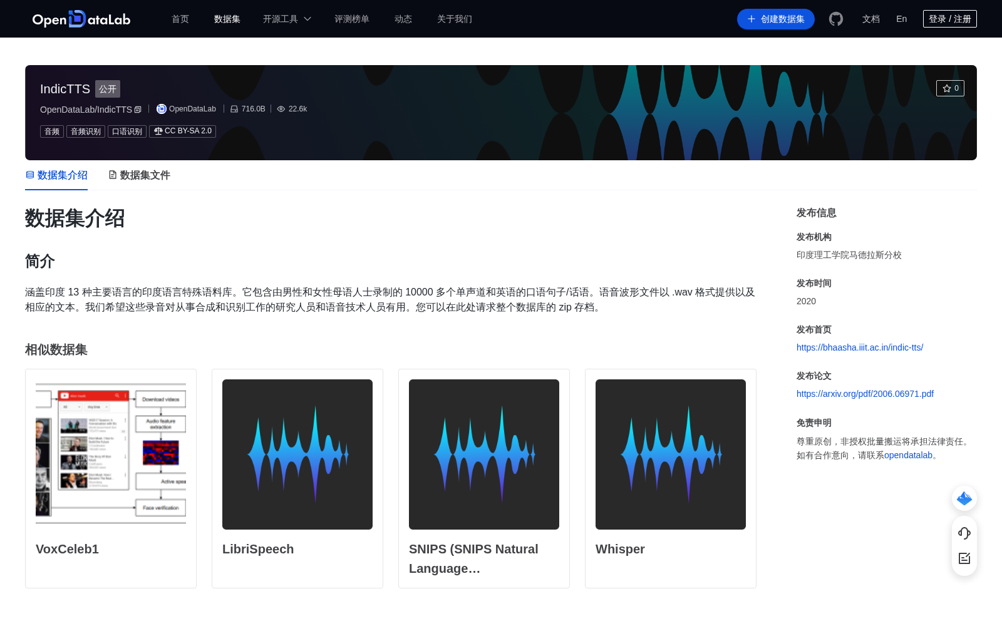Open the GitHub icon link

point(836,19)
